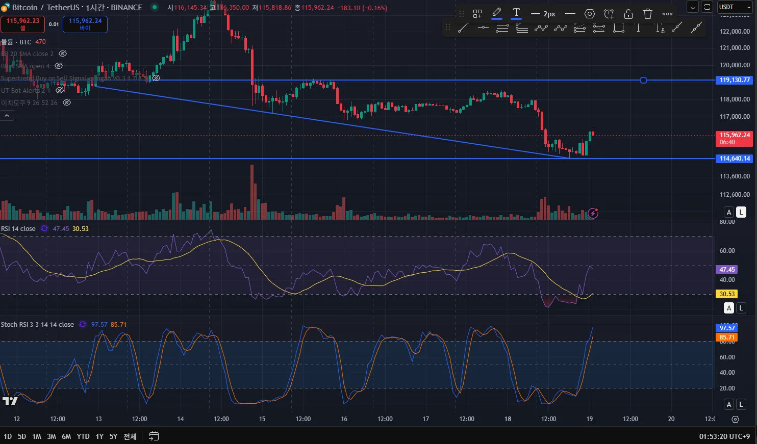The height and width of the screenshot is (444, 757).
Task: Click the RSI indicator refresh icon
Action: click(44, 228)
